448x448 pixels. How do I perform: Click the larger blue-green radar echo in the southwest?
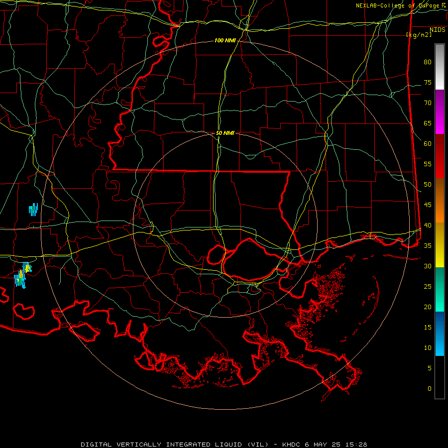(20, 279)
